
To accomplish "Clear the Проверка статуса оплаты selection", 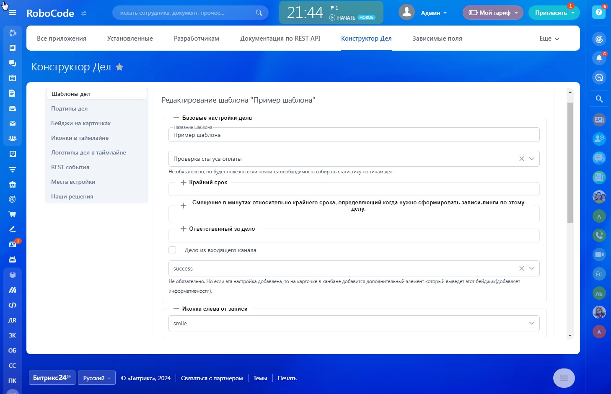I will click(521, 159).
